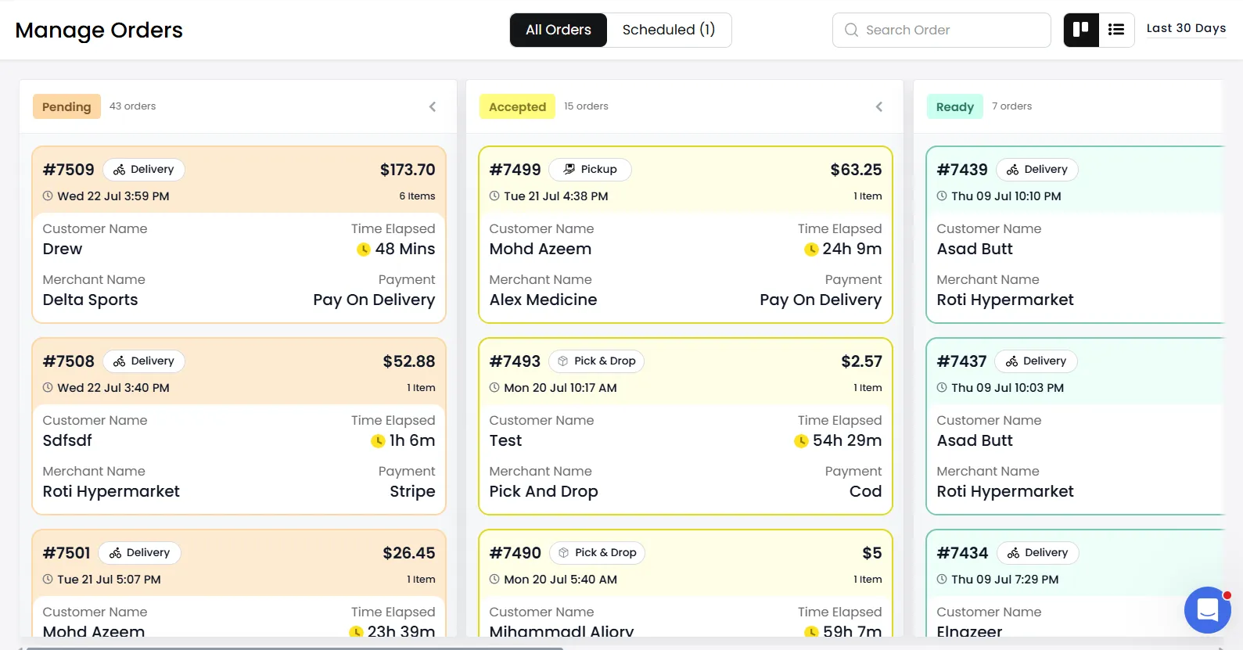Click the Pick & Drop box icon on #7493
This screenshot has width=1243, height=650.
pyautogui.click(x=562, y=361)
